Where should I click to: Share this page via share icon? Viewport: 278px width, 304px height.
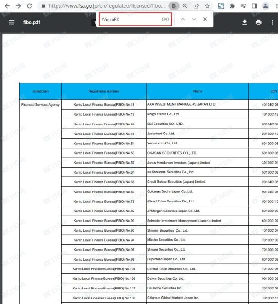tap(196, 6)
